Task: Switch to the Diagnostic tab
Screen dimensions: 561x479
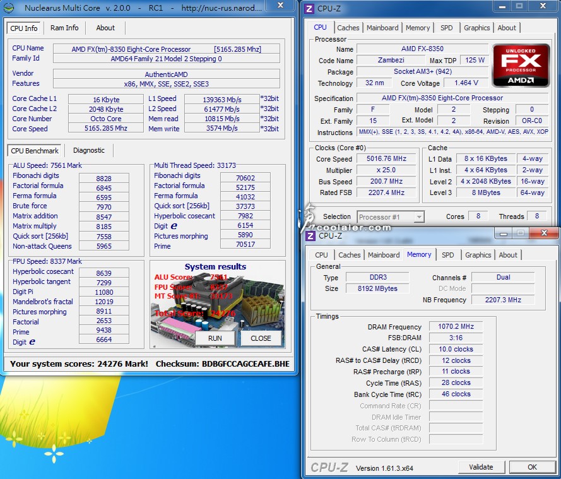Action: coord(89,150)
